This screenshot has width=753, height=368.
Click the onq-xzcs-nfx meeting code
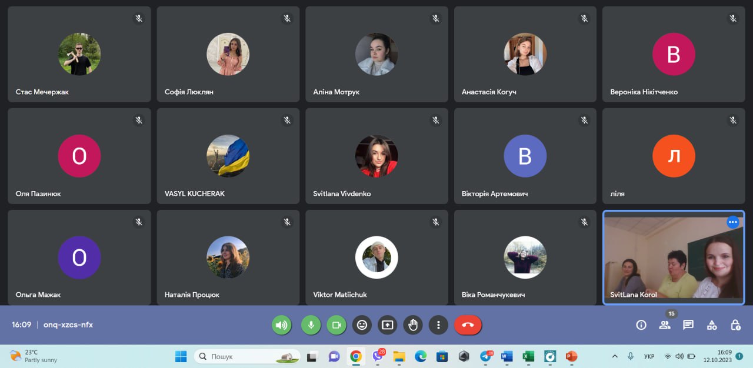[x=68, y=324]
